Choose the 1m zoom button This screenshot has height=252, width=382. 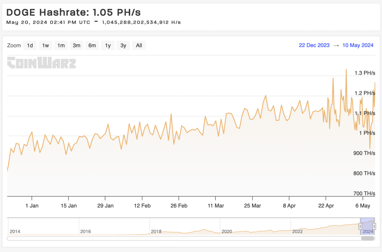point(61,45)
